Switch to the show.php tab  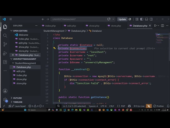[94, 26]
